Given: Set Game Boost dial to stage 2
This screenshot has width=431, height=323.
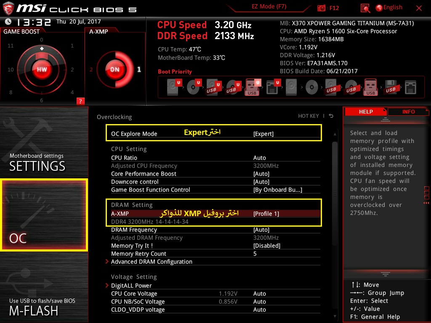Looking at the screenshot, I should [x=72, y=70].
